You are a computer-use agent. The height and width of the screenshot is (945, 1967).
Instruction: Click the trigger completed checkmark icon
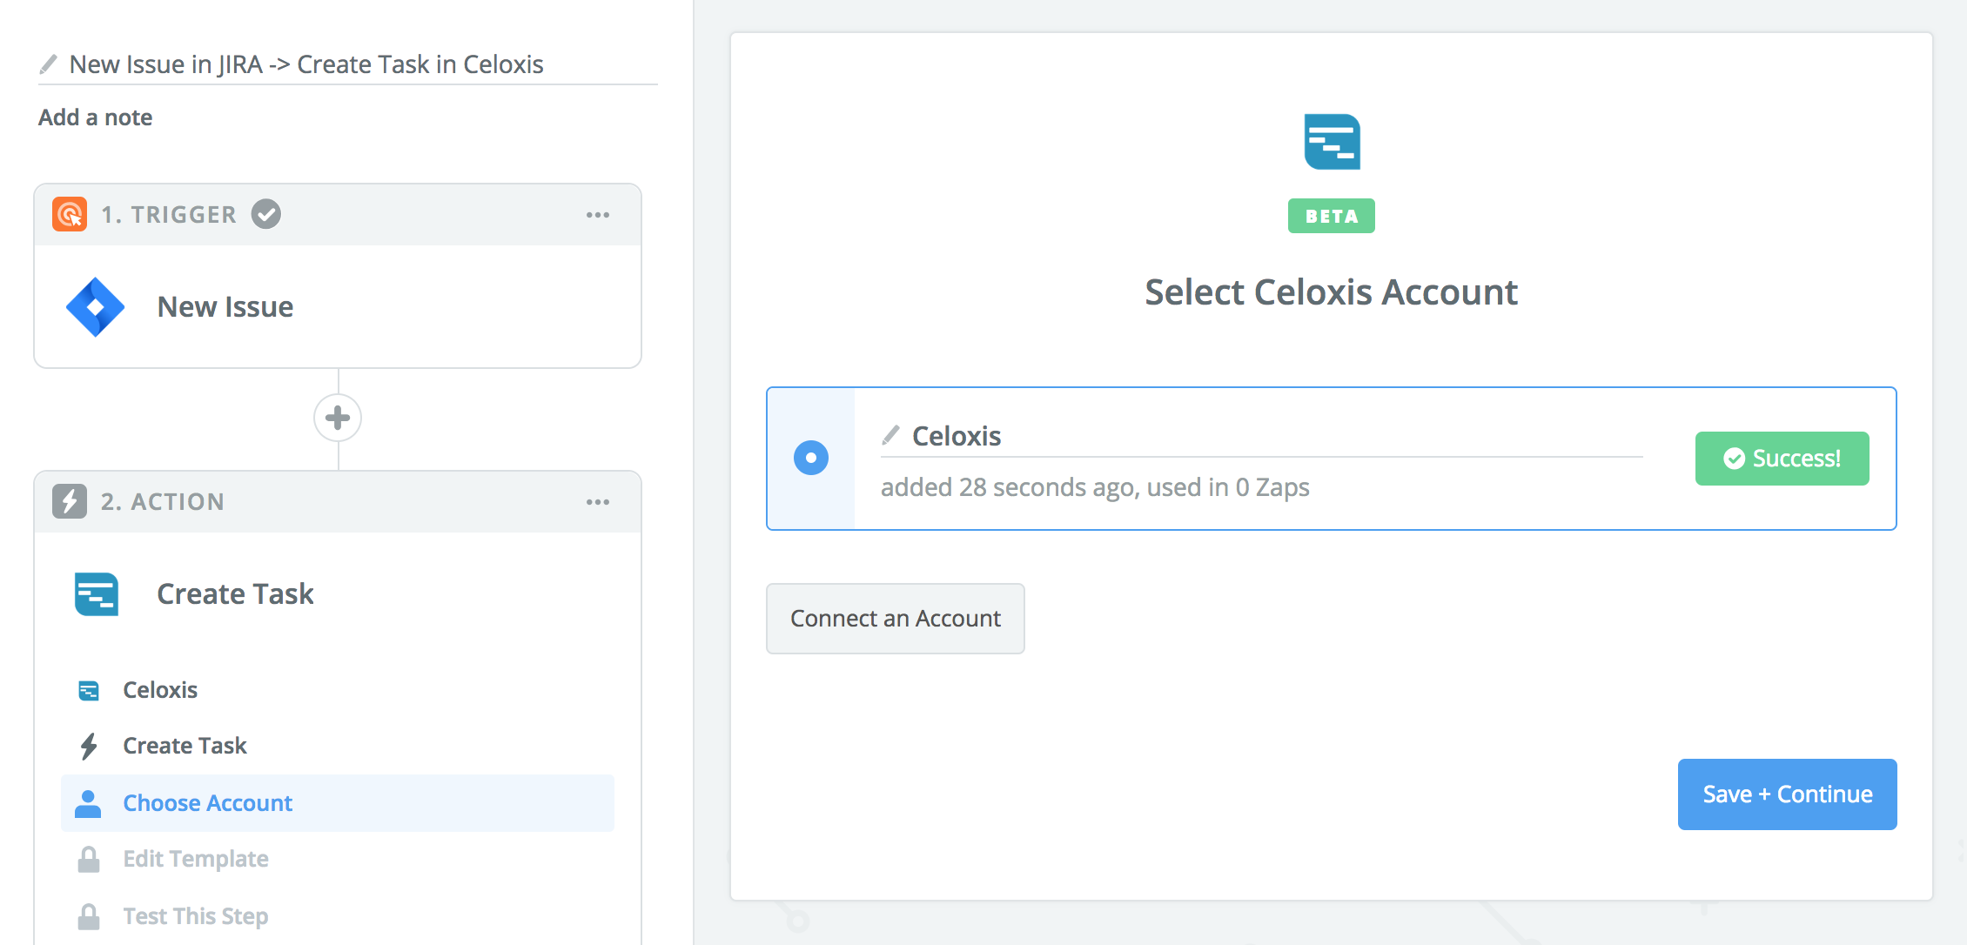[266, 214]
